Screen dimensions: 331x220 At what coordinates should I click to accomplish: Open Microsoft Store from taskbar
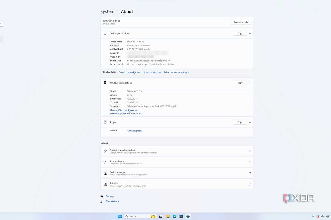(181, 216)
